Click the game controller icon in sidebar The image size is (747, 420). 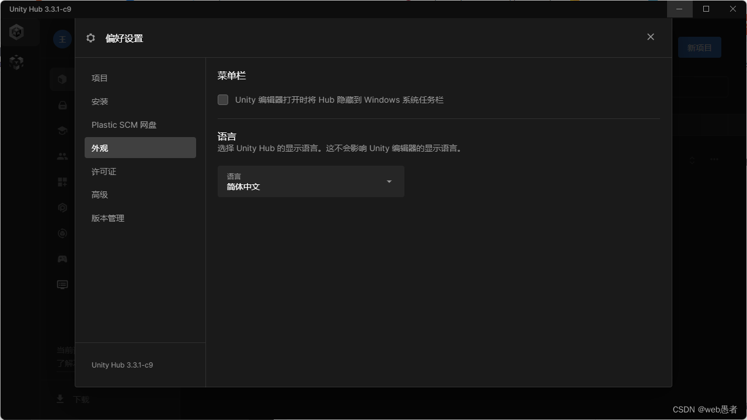62,258
